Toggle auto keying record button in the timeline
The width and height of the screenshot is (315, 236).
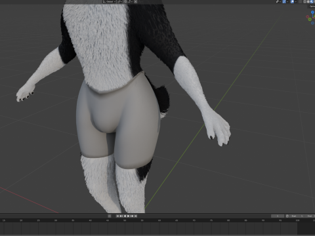pyautogui.click(x=110, y=216)
